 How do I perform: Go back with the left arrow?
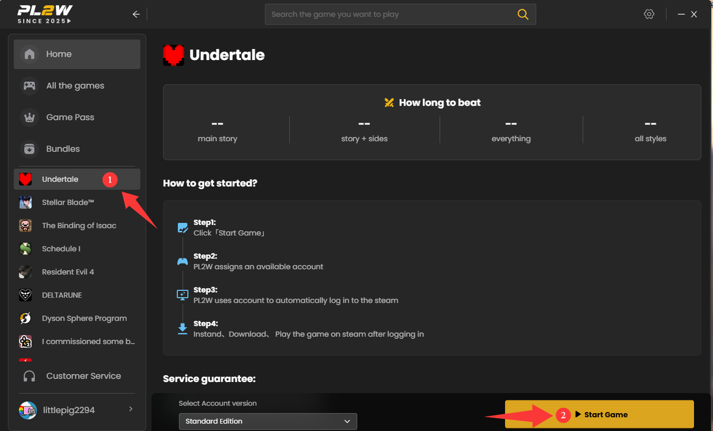click(x=136, y=14)
